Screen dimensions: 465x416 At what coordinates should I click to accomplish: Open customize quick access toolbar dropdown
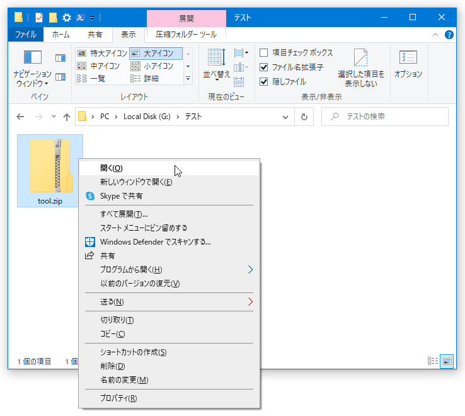coord(92,18)
